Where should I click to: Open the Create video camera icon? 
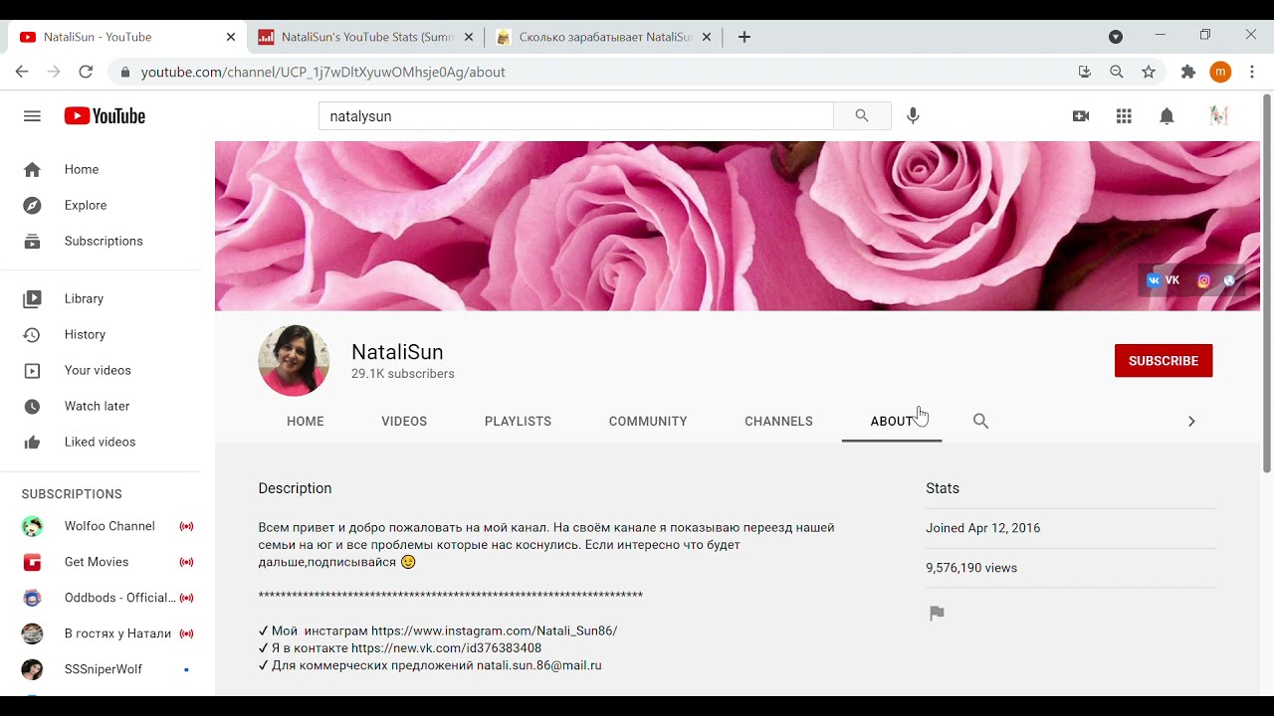tap(1081, 116)
